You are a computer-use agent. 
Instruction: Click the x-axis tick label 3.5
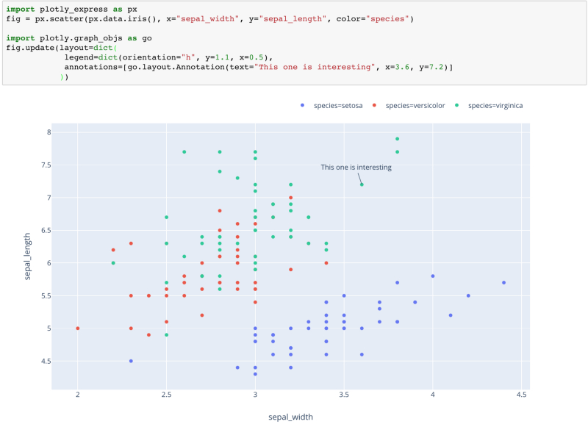click(344, 395)
